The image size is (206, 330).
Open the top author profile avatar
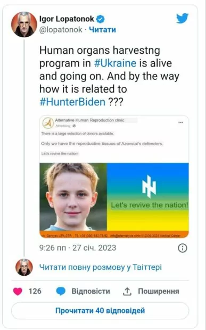coord(24,24)
